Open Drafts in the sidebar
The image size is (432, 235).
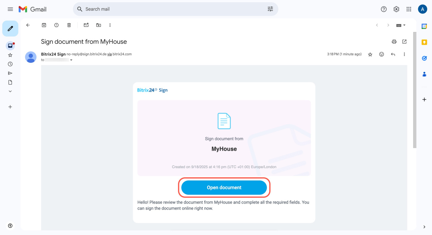tap(10, 82)
